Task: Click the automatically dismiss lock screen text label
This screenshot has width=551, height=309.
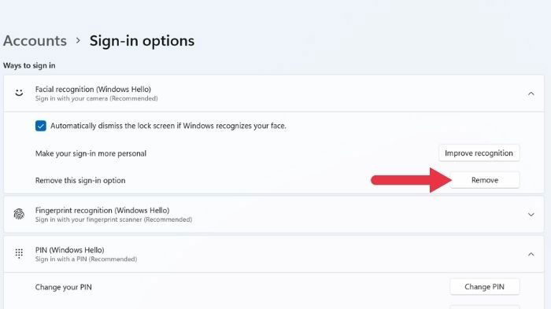Action: (168, 126)
